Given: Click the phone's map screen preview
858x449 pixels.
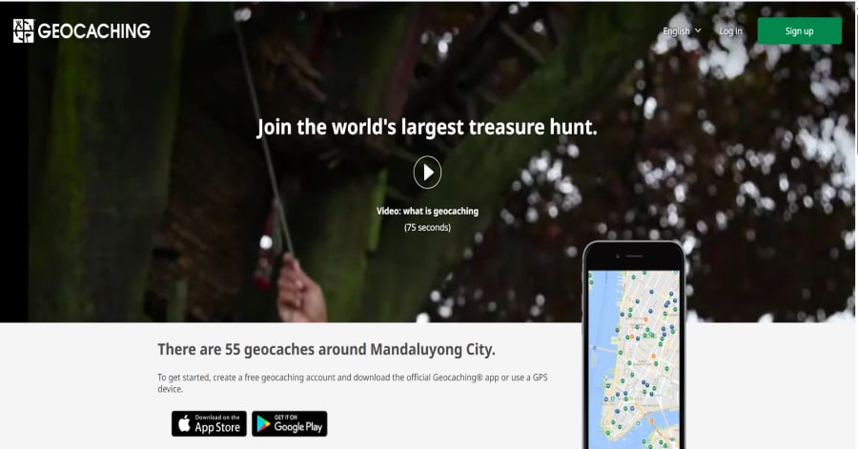Looking at the screenshot, I should click(634, 359).
